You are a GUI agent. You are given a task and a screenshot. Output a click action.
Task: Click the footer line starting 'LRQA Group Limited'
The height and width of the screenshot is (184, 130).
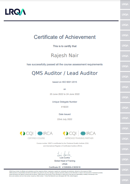point(50,171)
